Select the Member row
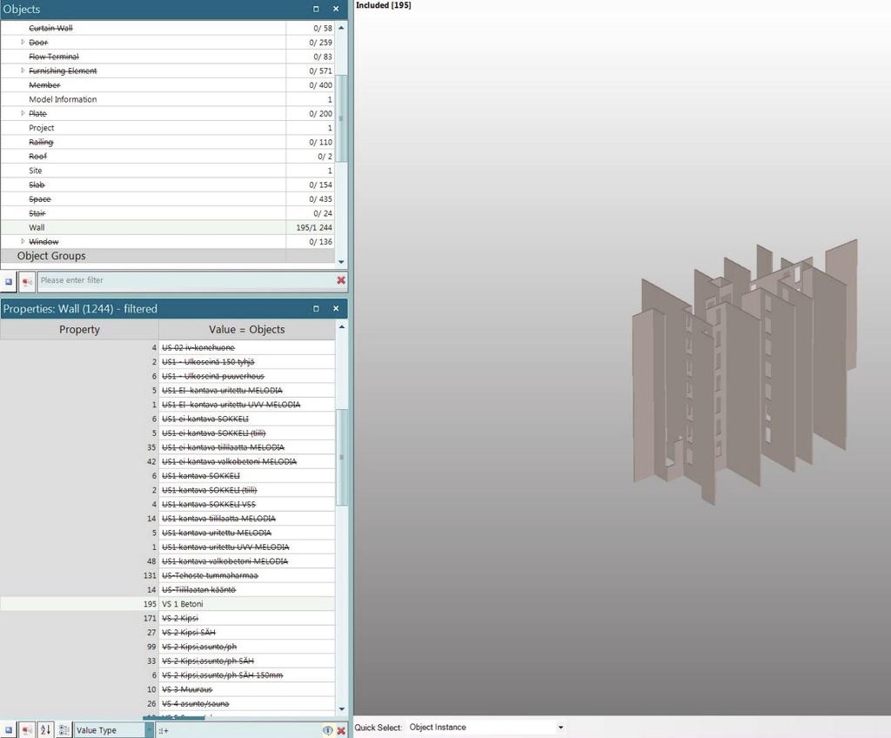Screen dimensions: 891x738 168,84
